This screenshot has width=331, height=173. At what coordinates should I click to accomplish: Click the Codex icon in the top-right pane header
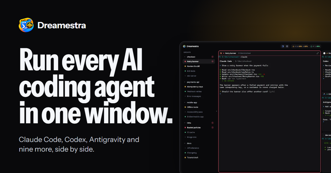tap(324, 53)
